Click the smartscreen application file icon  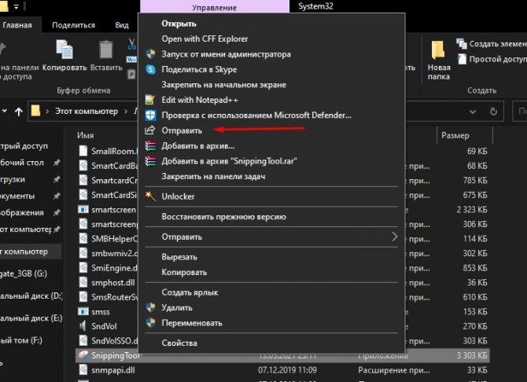[x=83, y=210]
